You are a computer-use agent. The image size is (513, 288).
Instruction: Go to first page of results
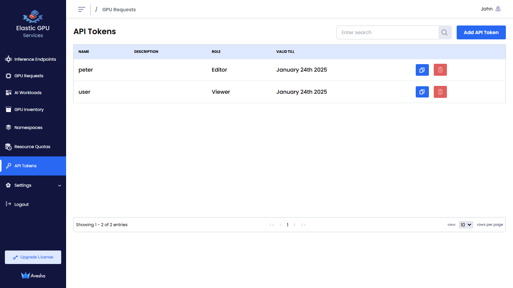[272, 225]
